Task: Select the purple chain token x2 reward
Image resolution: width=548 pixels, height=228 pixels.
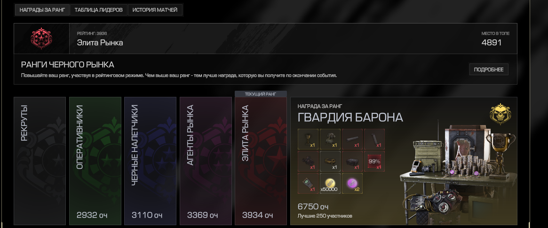Action: [x=352, y=183]
